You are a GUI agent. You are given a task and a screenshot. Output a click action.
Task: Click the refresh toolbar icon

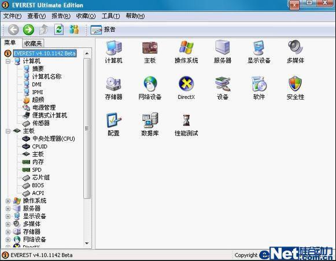59,30
